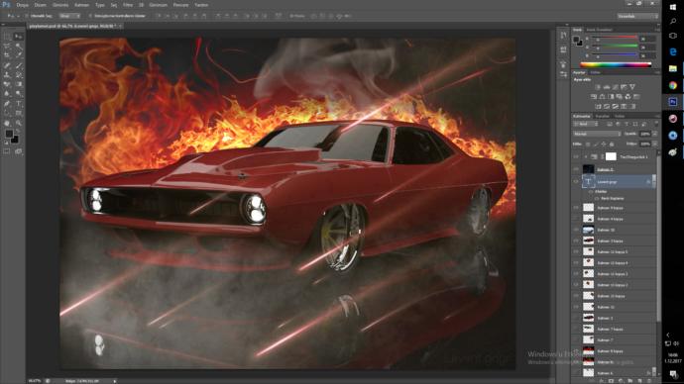
Task: Select the Quick Selection tool
Action: pos(19,46)
